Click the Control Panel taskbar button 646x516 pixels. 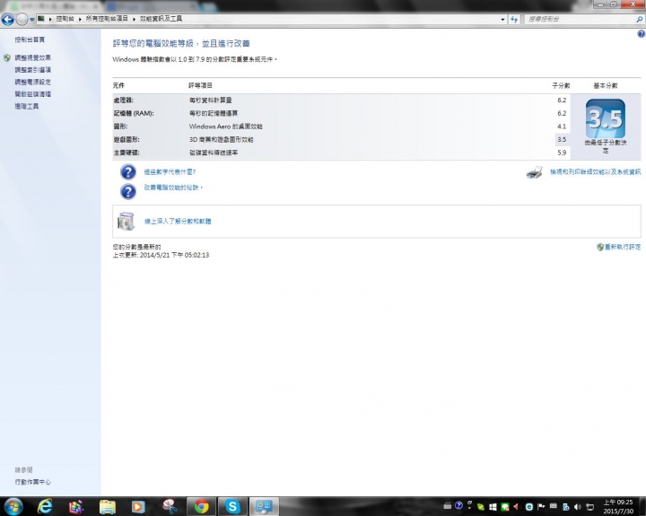264,506
